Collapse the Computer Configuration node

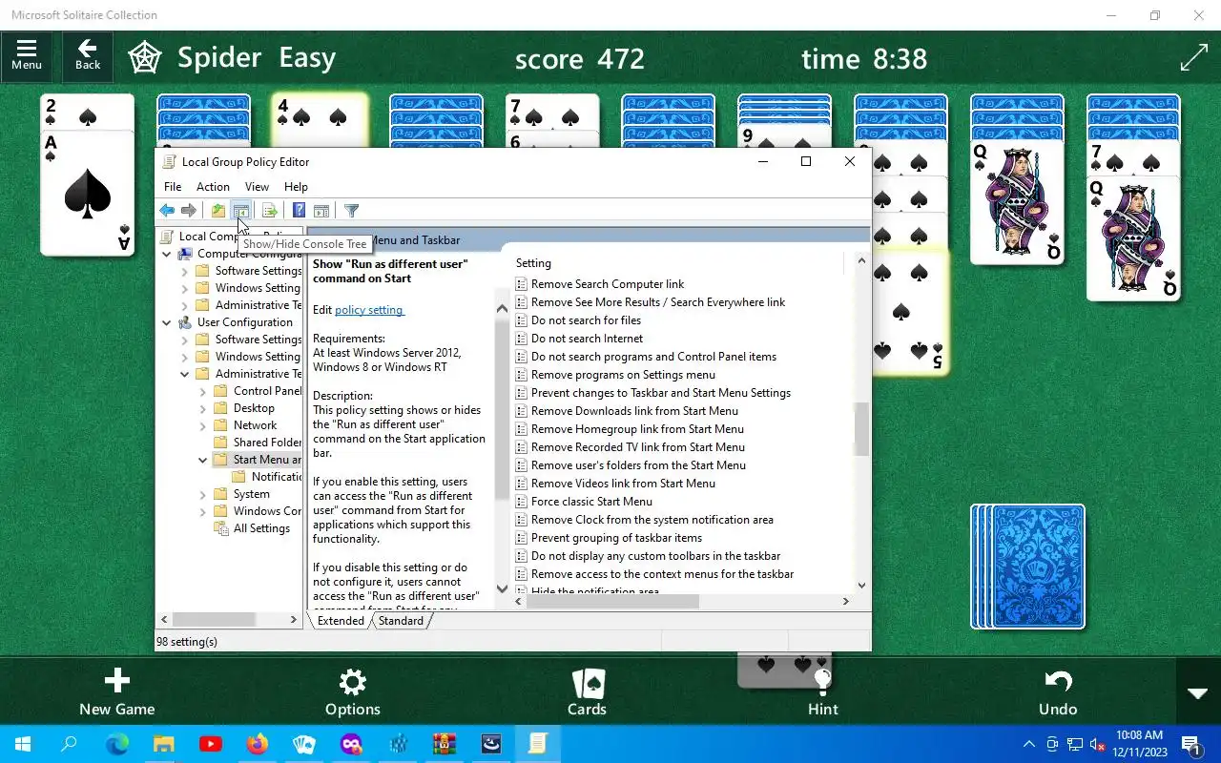tap(167, 254)
